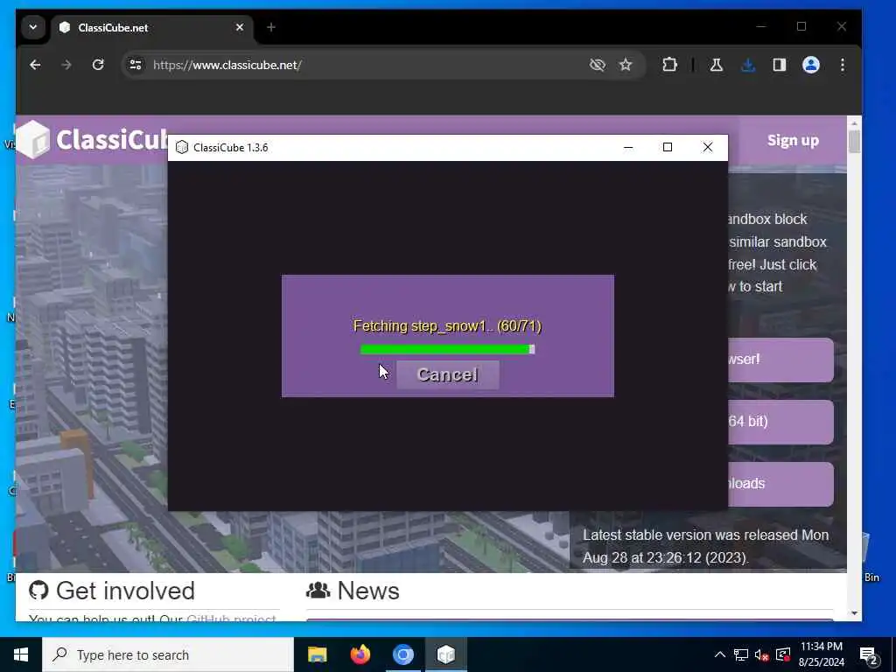The width and height of the screenshot is (896, 672).
Task: Open a new Chrome tab
Action: click(271, 27)
